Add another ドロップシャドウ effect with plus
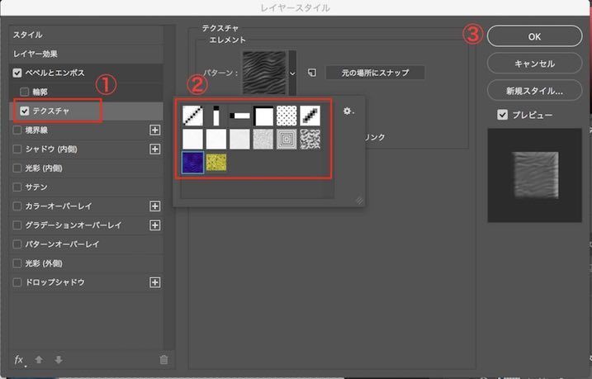This screenshot has width=592, height=379. (154, 282)
